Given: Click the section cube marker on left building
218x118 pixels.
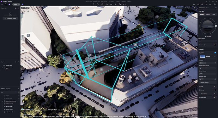Looking at the screenshot, I should (x=28, y=36).
